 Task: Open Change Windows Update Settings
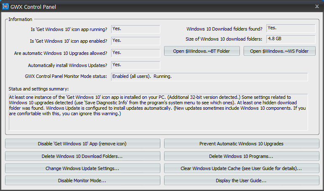(x=82, y=168)
